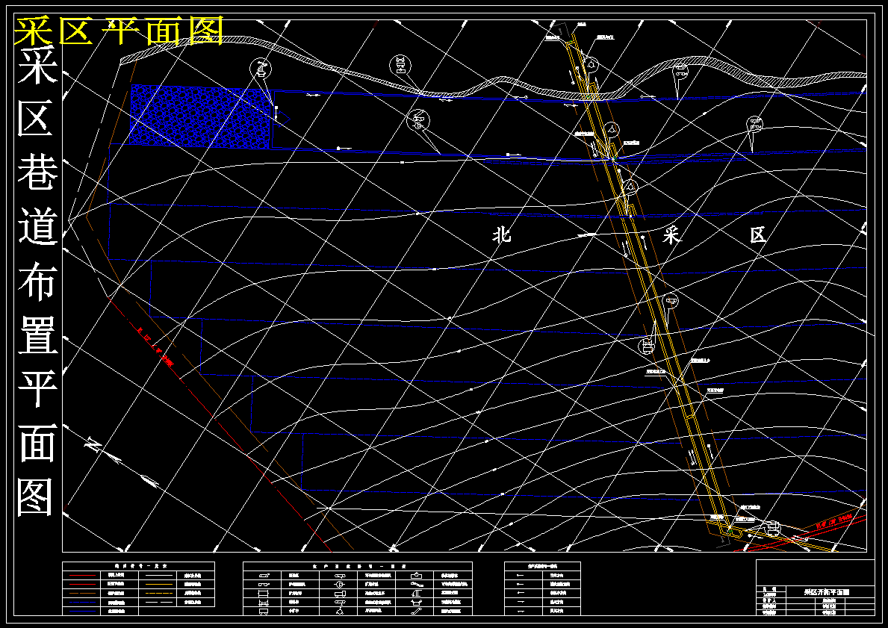Click the equipment callout bubble beside the hatched block
Viewport: 888px width, 628px height.
261,69
